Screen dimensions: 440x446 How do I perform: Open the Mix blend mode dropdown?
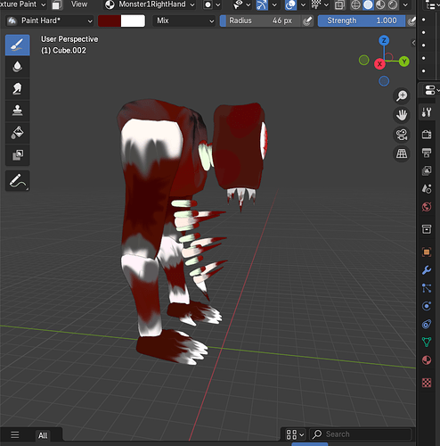point(183,21)
